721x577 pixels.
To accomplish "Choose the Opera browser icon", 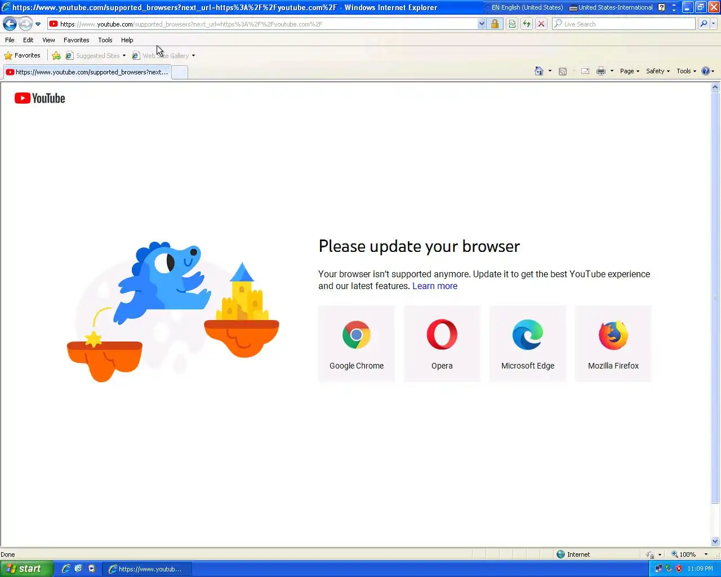I will click(442, 335).
